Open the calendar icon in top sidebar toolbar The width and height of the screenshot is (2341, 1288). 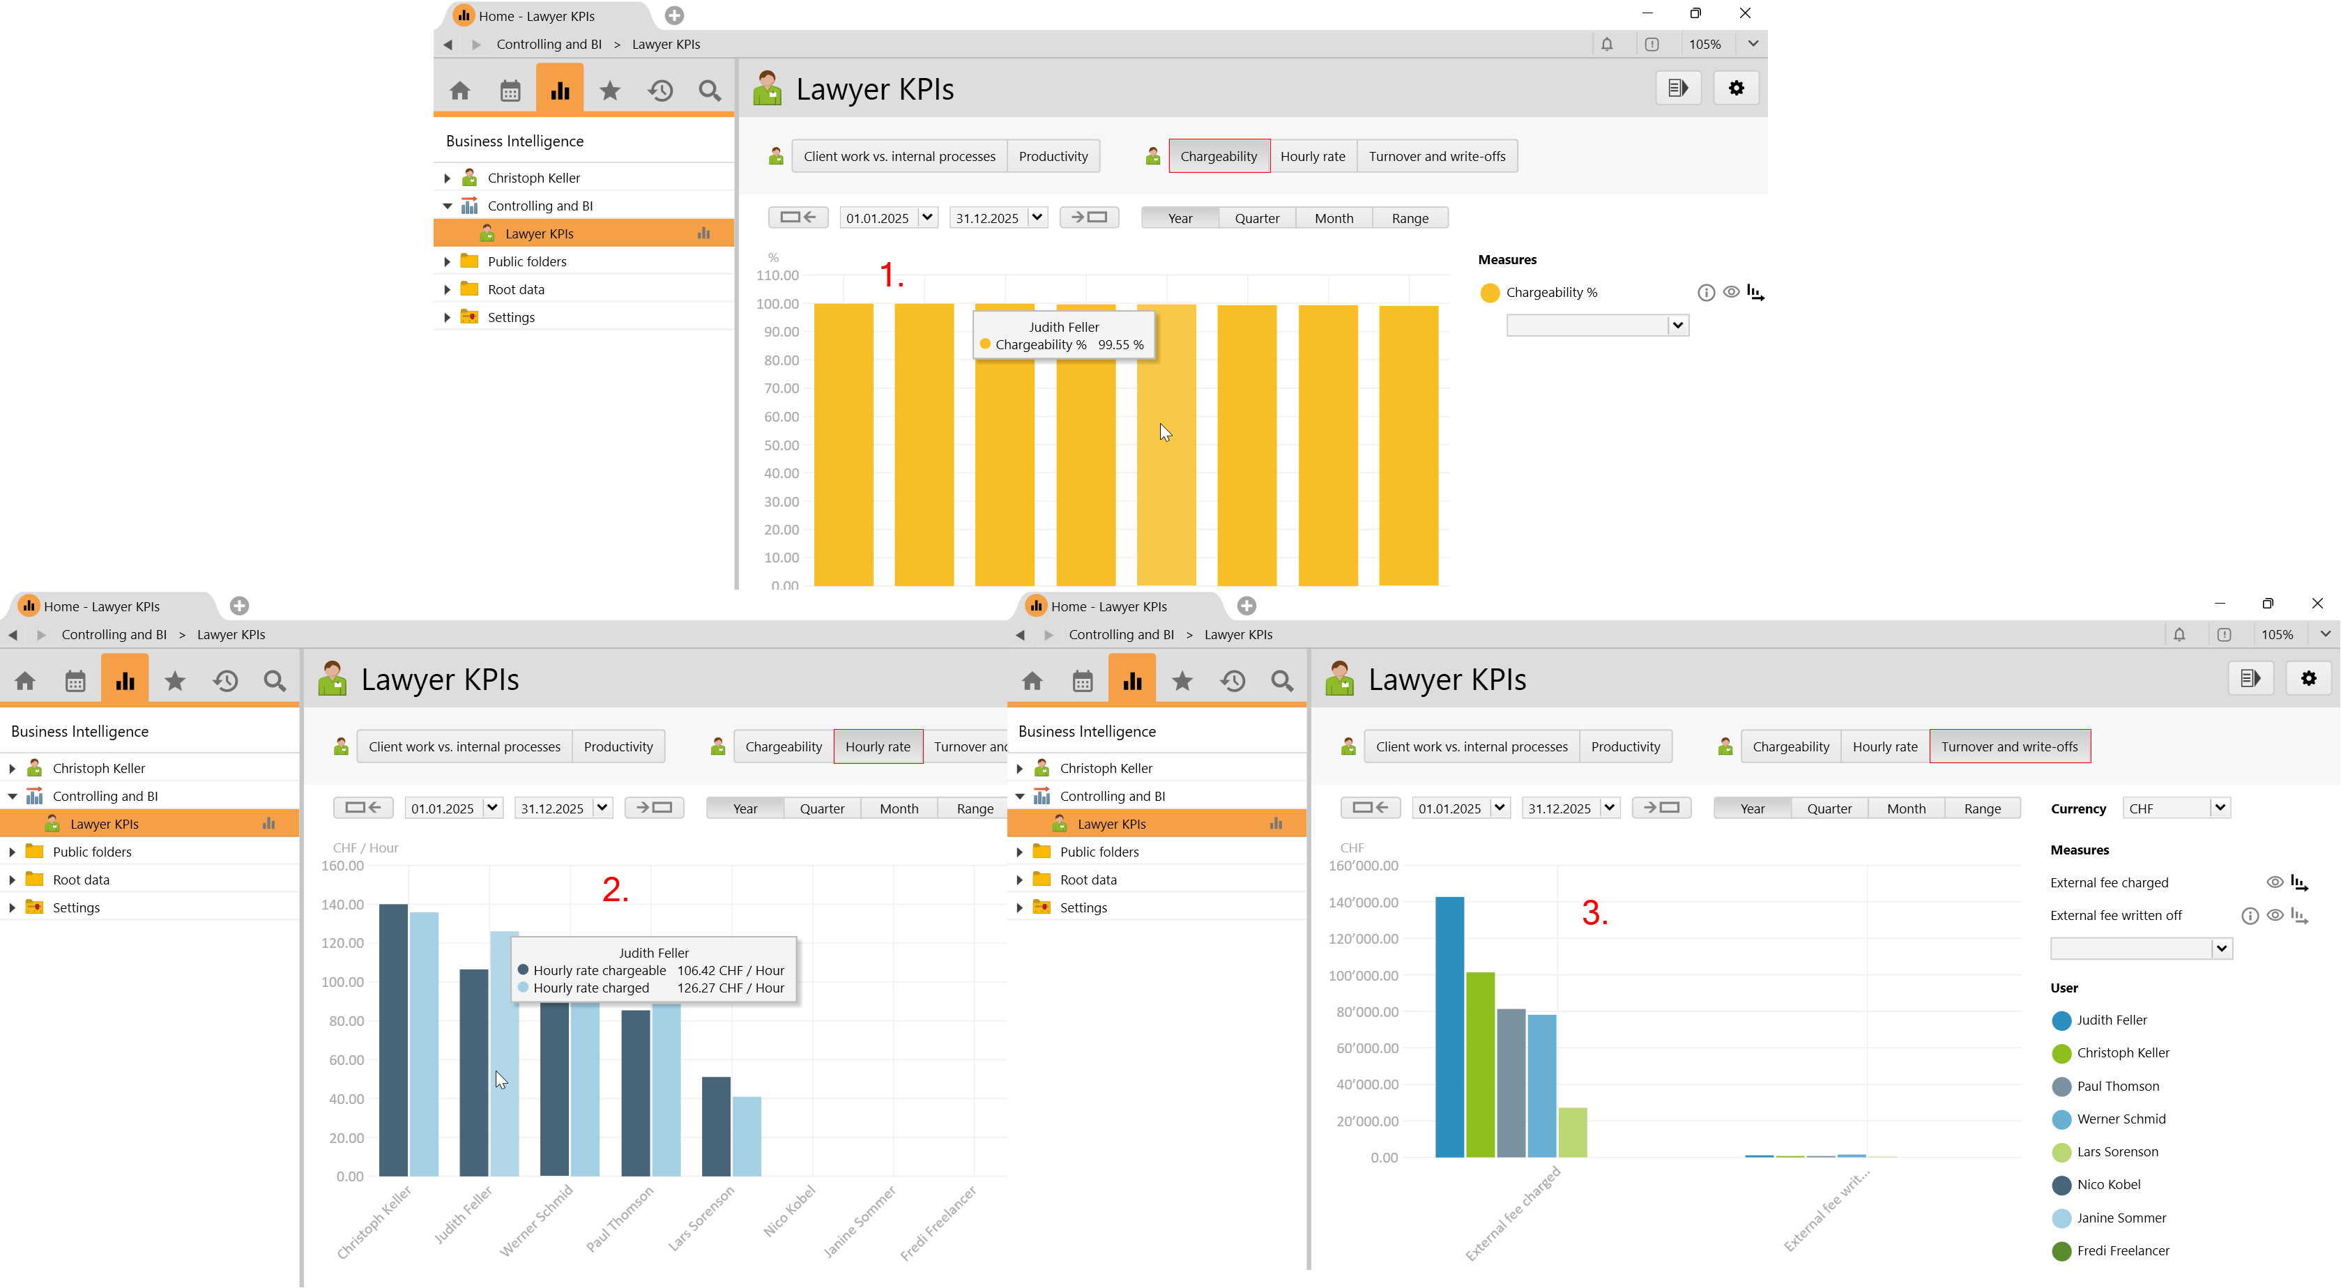coord(510,90)
